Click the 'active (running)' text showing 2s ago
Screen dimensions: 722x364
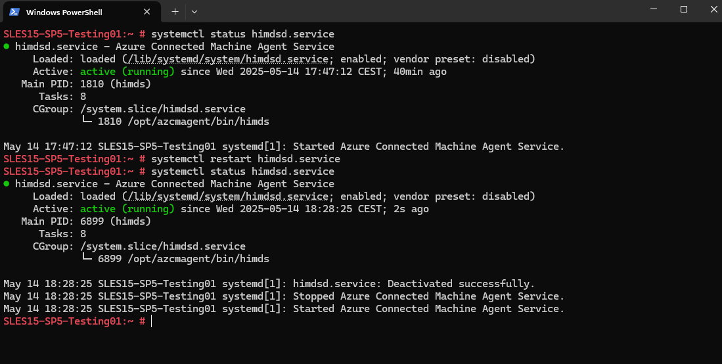pos(127,209)
